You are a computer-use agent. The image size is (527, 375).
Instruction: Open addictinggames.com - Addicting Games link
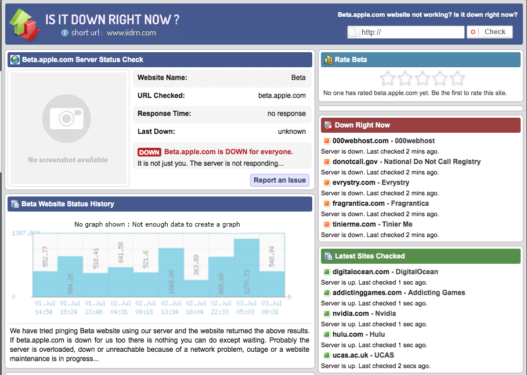pos(399,293)
